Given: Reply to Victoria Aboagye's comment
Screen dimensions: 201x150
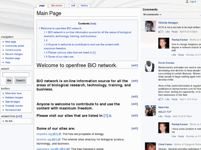Looking at the screenshot, I should (x=174, y=32).
